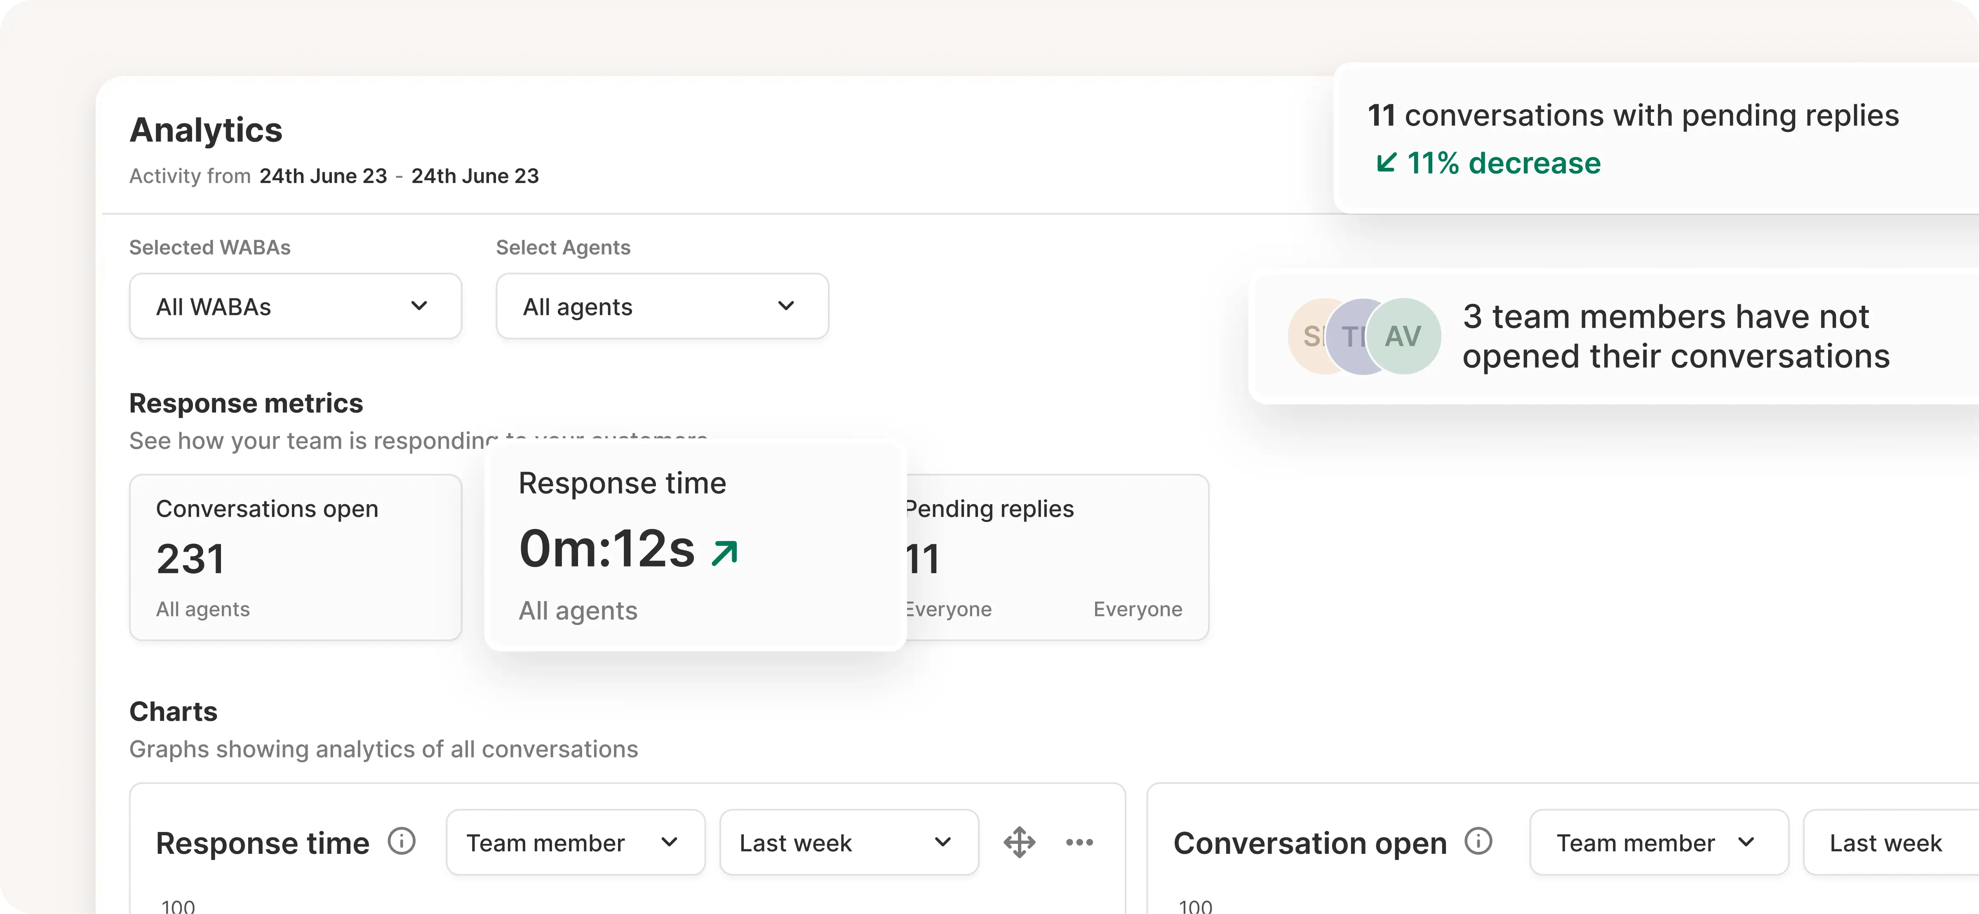Click the info icon beside Conversation open chart

click(1478, 841)
